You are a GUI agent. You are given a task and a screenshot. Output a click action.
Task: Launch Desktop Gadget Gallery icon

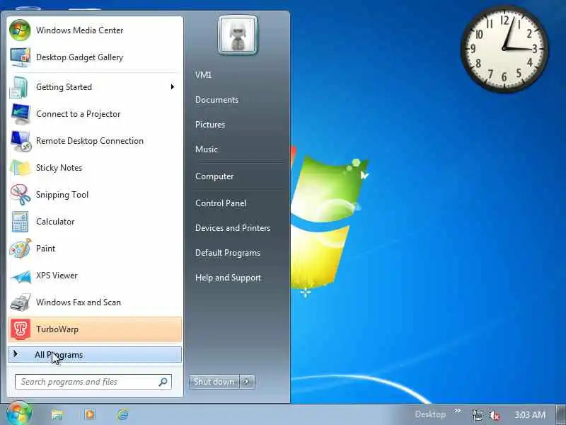(20, 57)
